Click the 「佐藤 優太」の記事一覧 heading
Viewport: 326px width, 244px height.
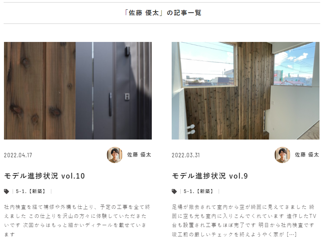click(162, 13)
